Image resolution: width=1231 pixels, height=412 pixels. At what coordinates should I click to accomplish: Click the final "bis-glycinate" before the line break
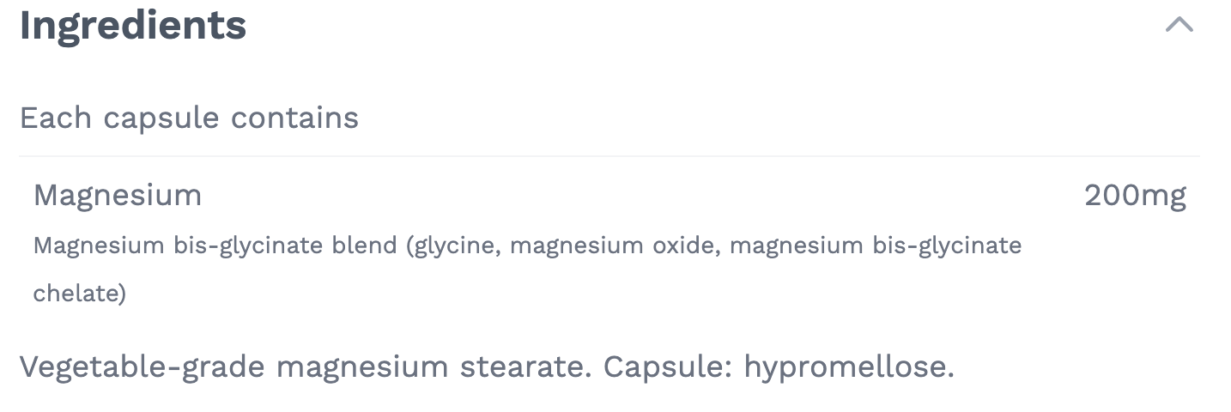click(x=947, y=246)
